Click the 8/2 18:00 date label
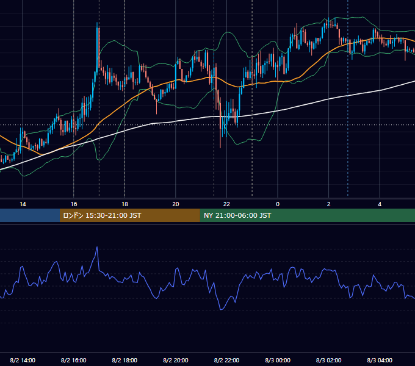415x366 pixels. (x=125, y=360)
